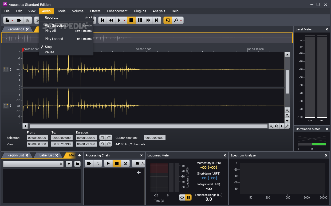Select the checked Stop menu entry

tap(66, 47)
